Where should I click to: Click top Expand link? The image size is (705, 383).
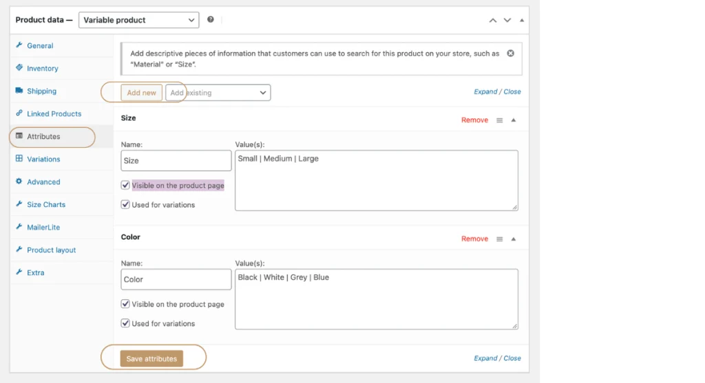[485, 91]
